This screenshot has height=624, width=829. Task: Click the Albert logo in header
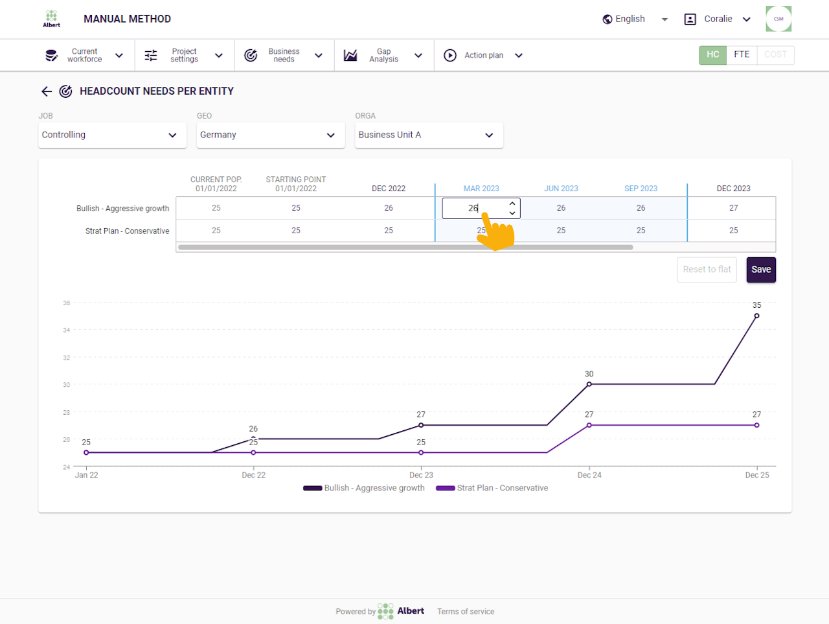tap(52, 19)
